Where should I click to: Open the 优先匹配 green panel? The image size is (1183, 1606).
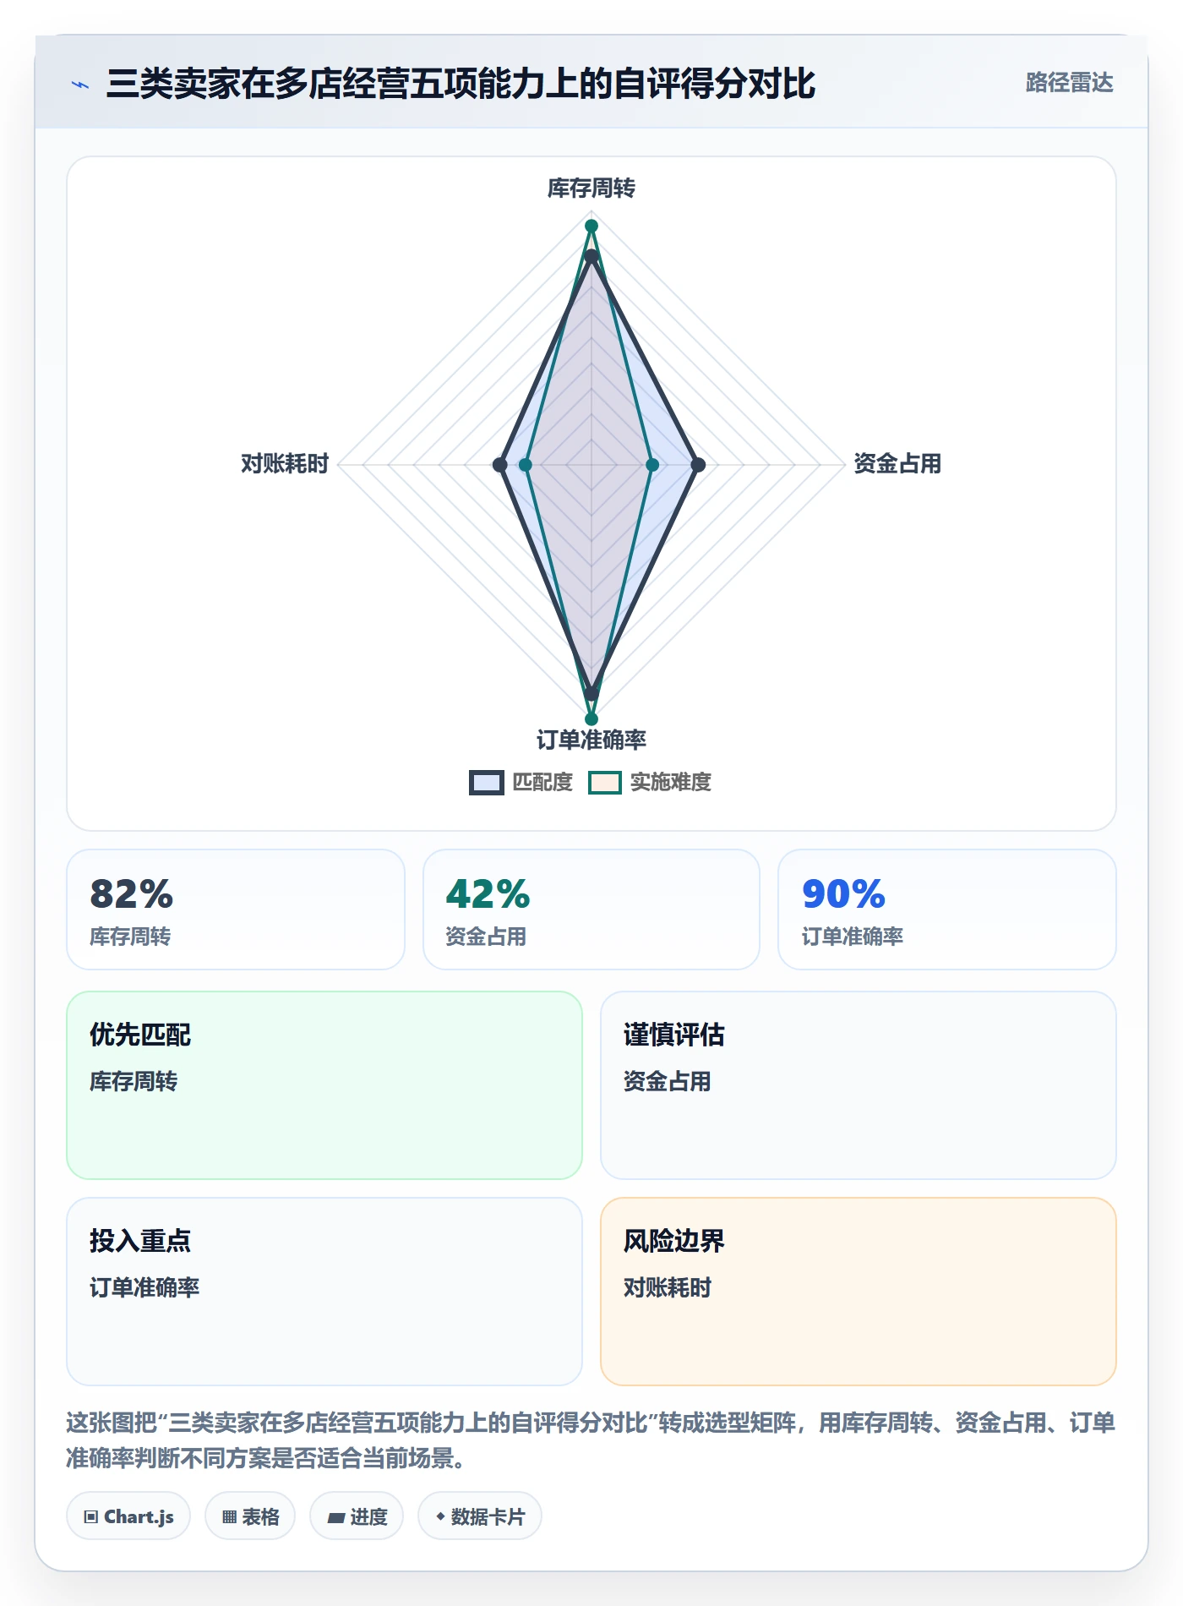[x=324, y=1085]
